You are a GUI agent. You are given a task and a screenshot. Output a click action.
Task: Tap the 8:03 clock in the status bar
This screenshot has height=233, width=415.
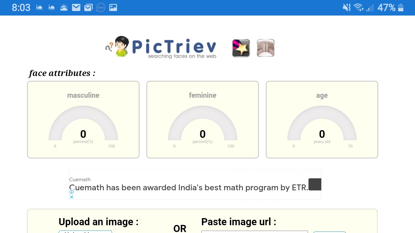tap(21, 8)
